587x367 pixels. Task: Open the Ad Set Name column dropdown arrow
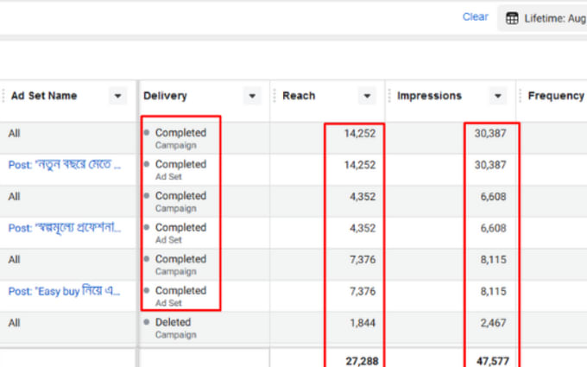117,96
